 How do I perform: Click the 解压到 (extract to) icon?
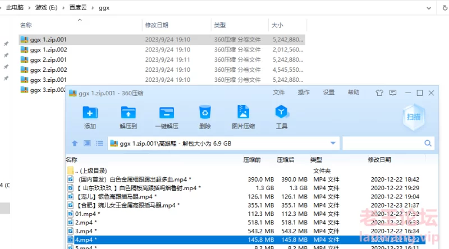129,113
